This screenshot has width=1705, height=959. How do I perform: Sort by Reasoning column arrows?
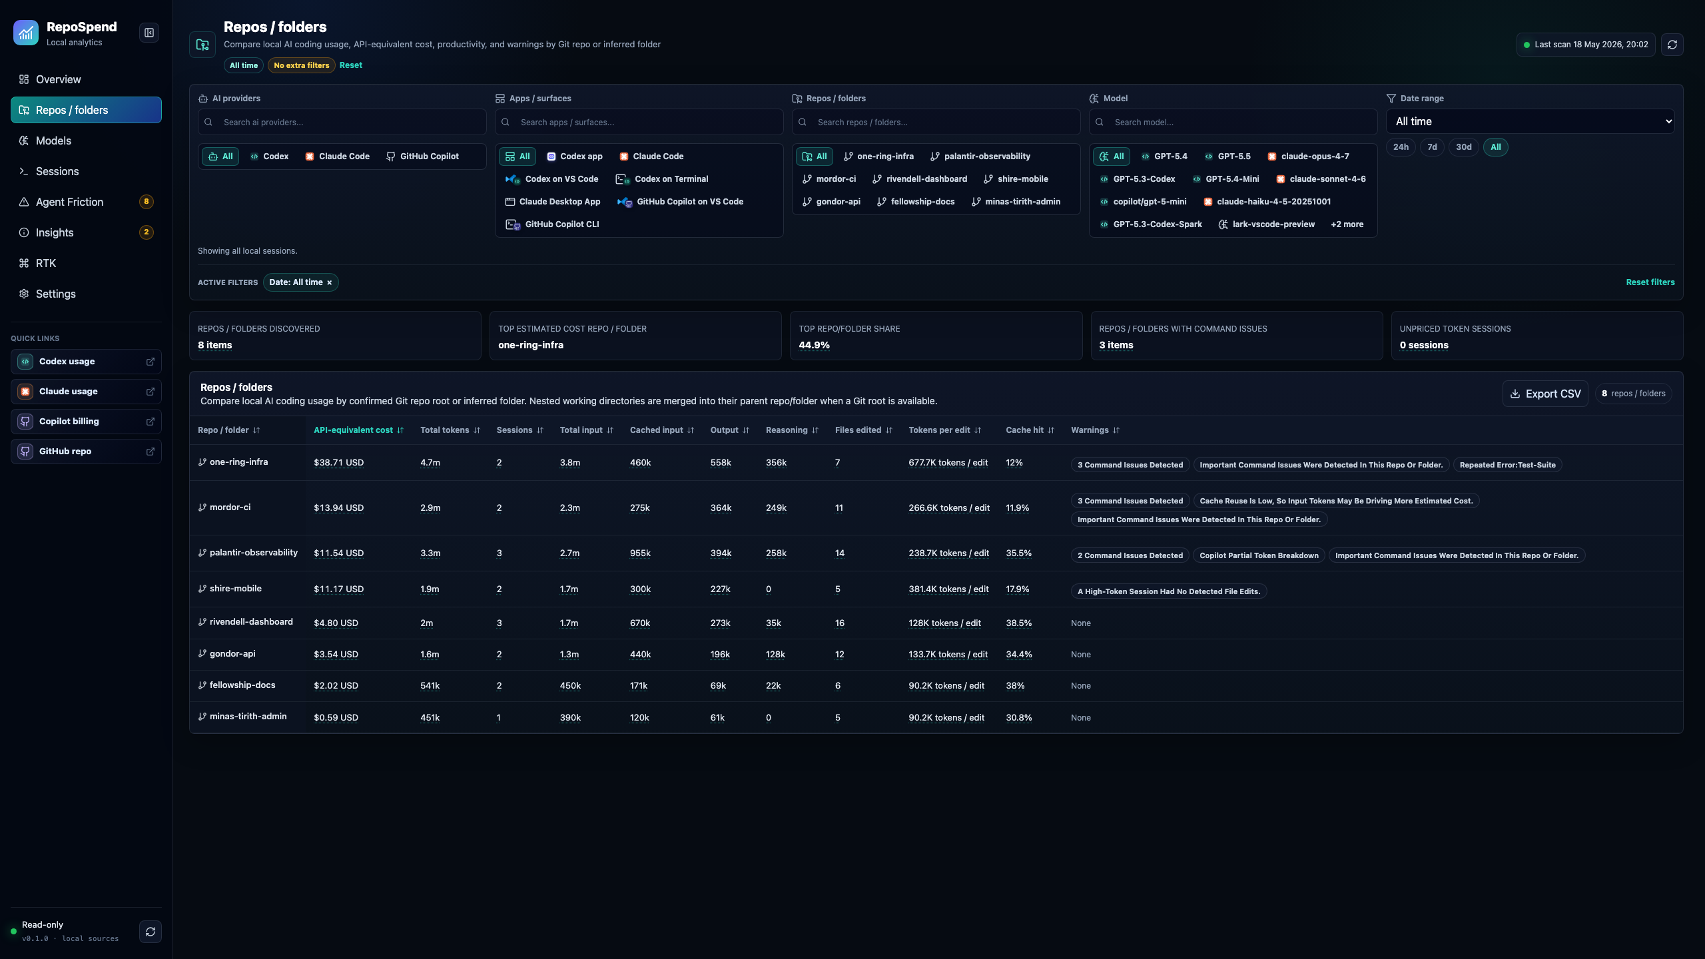815,430
